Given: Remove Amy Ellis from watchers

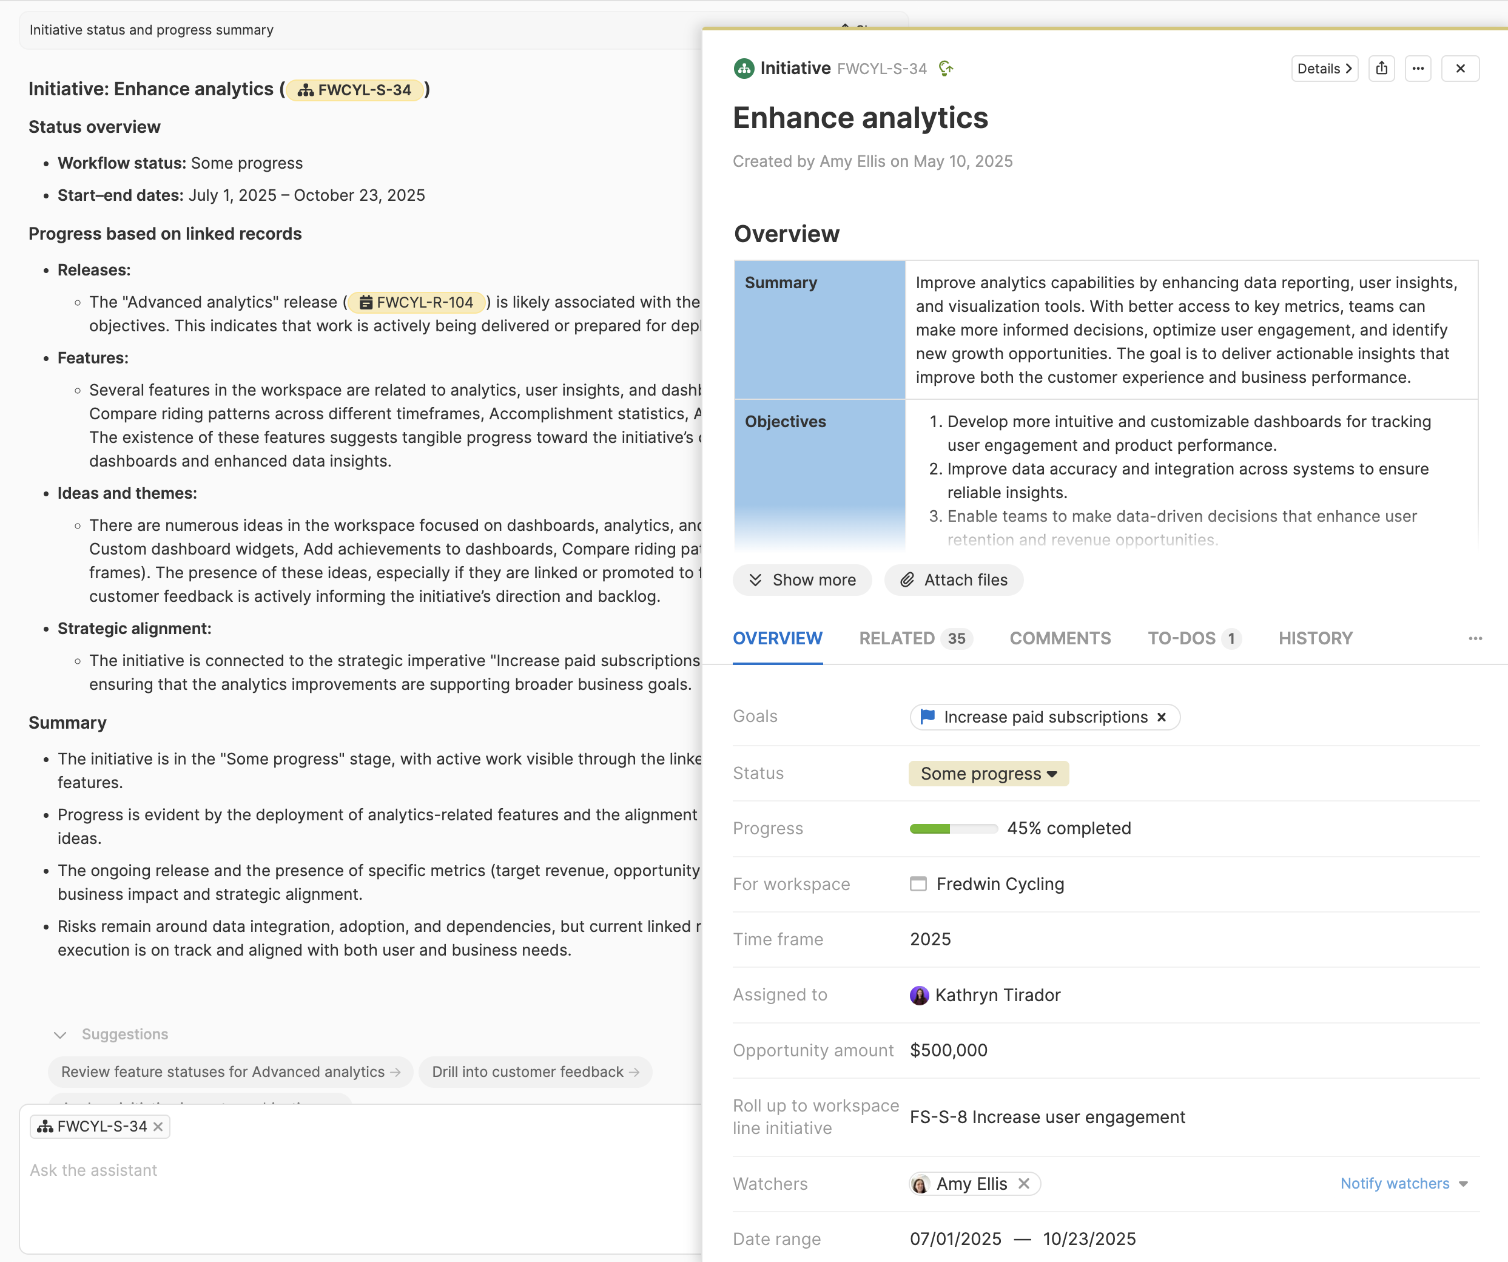Looking at the screenshot, I should [1025, 1184].
